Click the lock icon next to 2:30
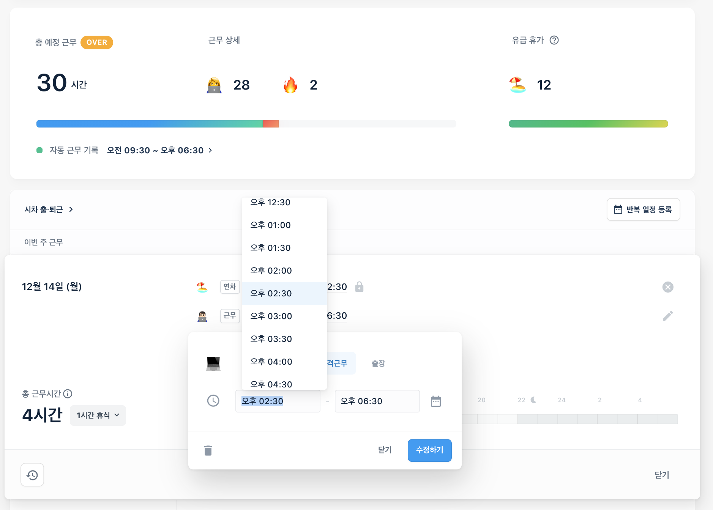The image size is (713, 510). pyautogui.click(x=359, y=287)
